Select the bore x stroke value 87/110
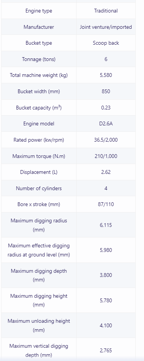Image resolution: width=144 pixels, height=361 pixels. pos(106,205)
